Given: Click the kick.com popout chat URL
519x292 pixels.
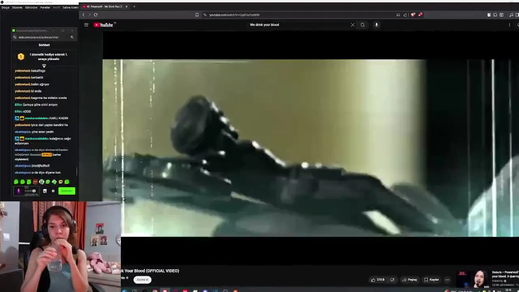Looking at the screenshot, I should click(x=39, y=37).
